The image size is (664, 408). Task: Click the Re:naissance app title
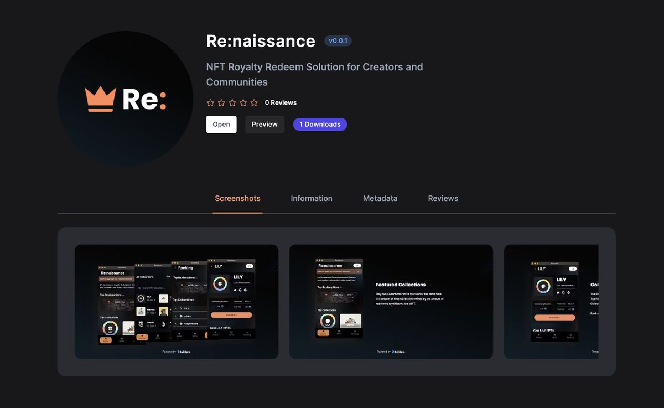[261, 41]
